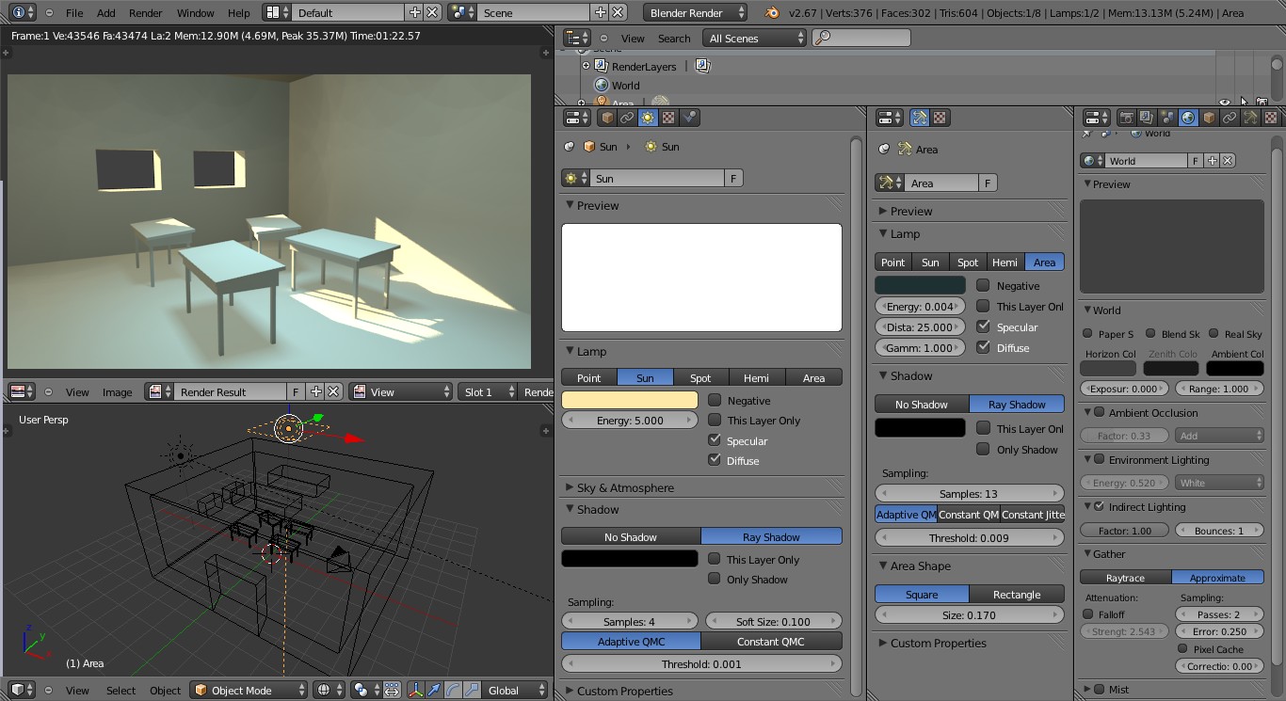Open Render camera tab in World properties header
This screenshot has height=701, width=1286.
tap(1126, 118)
